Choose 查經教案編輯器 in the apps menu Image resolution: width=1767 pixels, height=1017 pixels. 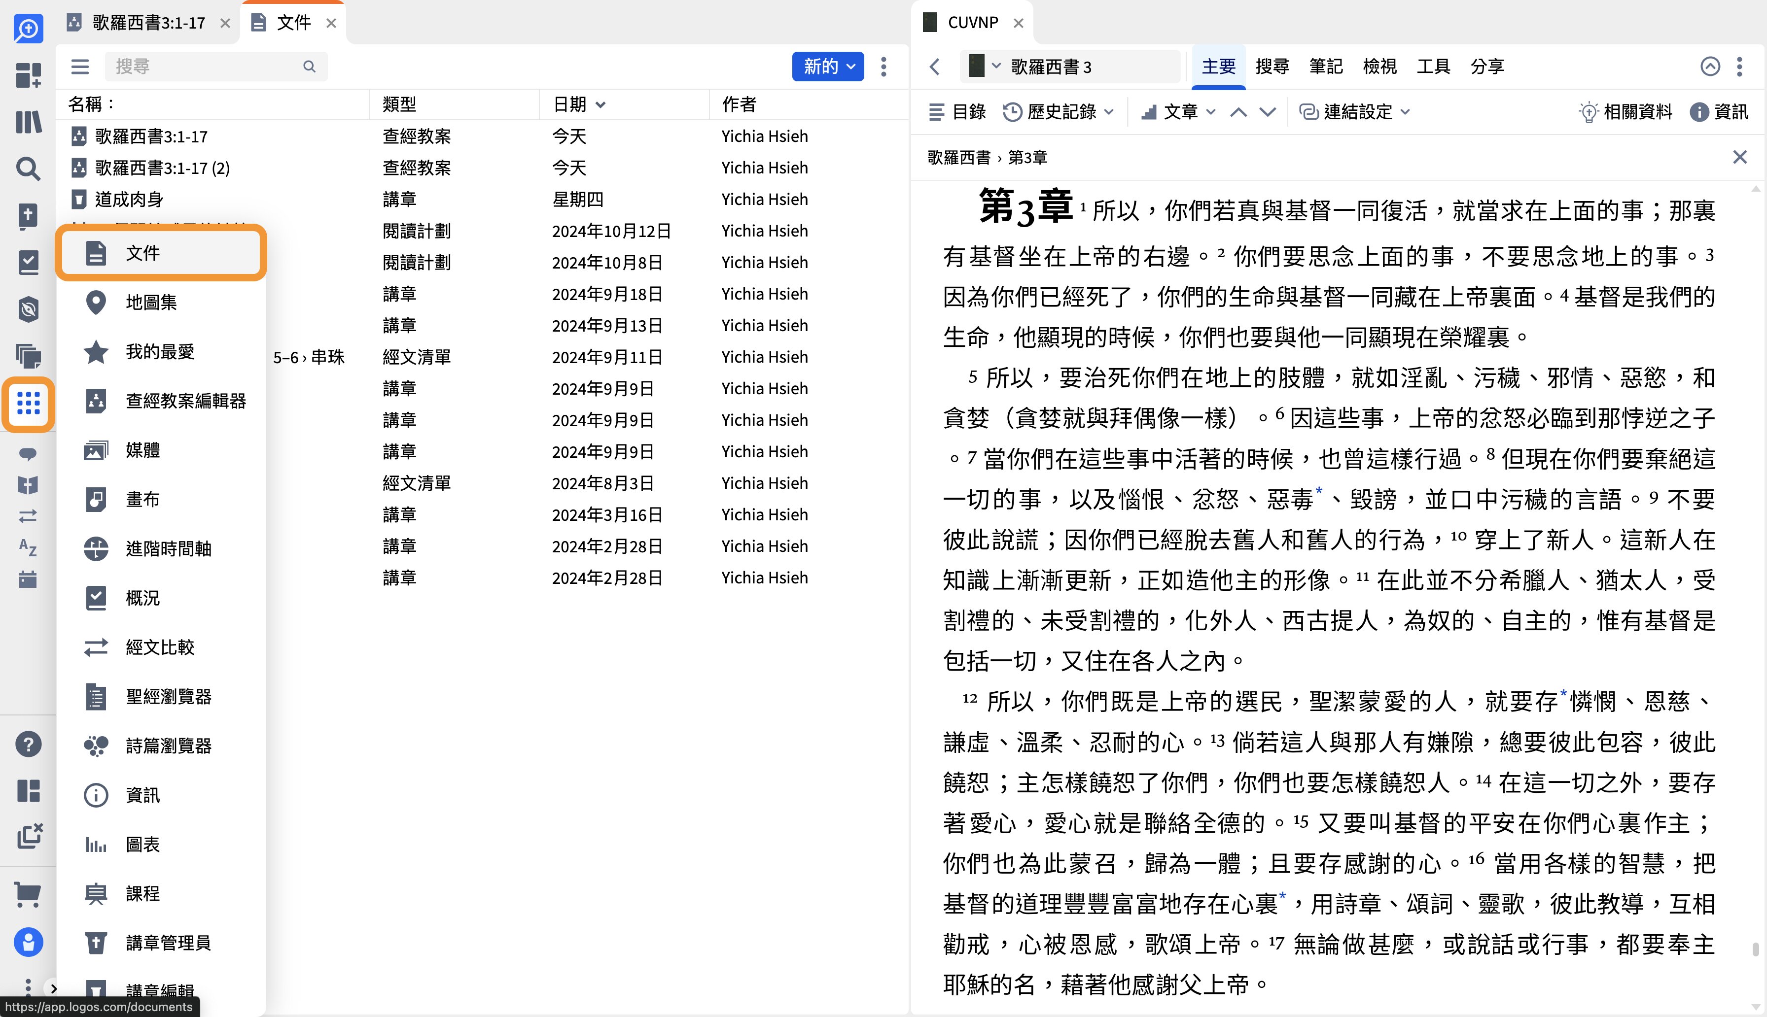(161, 401)
